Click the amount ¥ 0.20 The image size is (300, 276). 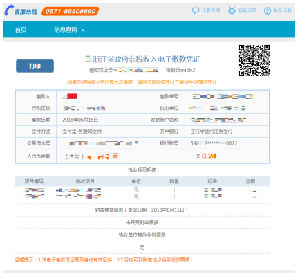tap(206, 156)
